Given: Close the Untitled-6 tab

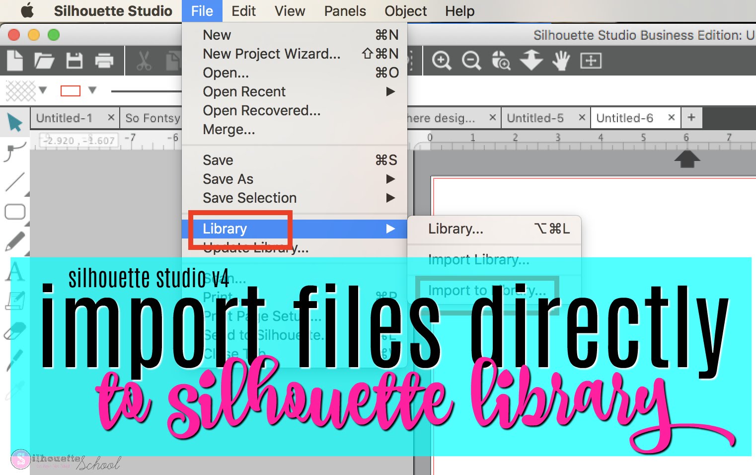Looking at the screenshot, I should pos(672,117).
